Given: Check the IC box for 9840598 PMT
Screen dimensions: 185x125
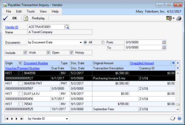Looking at the screenshot, I should tap(21, 83).
